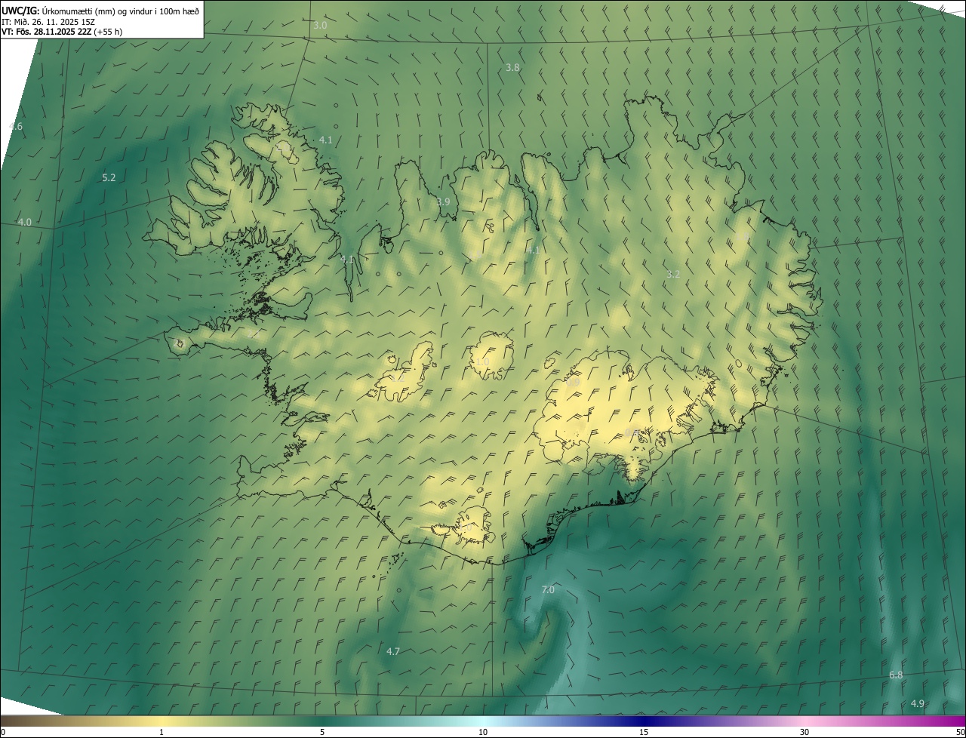Click the IT: Mið. 26. 11. 2025 15Z line
This screenshot has width=966, height=738.
coord(47,22)
